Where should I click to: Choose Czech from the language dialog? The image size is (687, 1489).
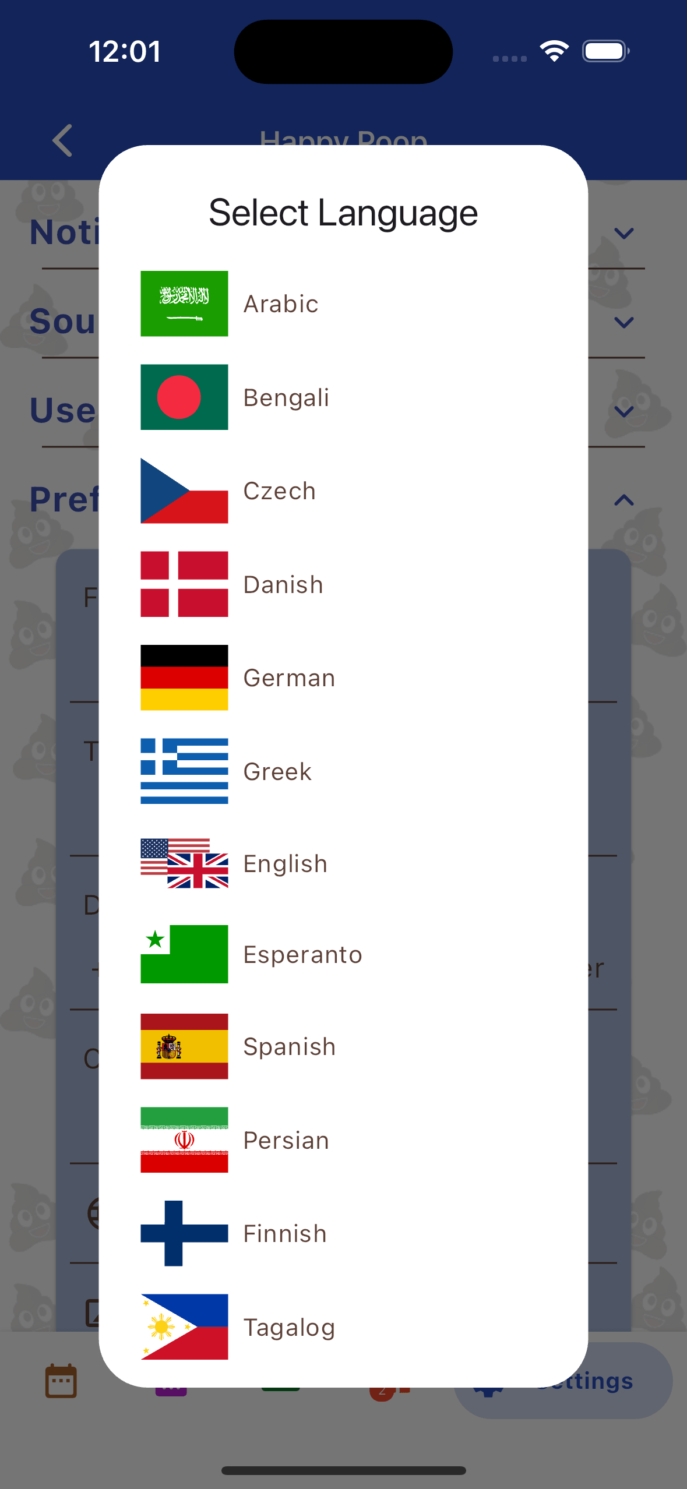point(279,491)
